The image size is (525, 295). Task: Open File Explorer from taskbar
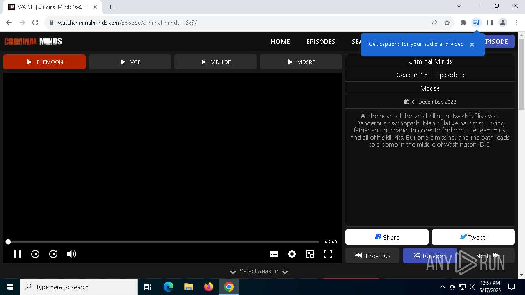pos(189,287)
